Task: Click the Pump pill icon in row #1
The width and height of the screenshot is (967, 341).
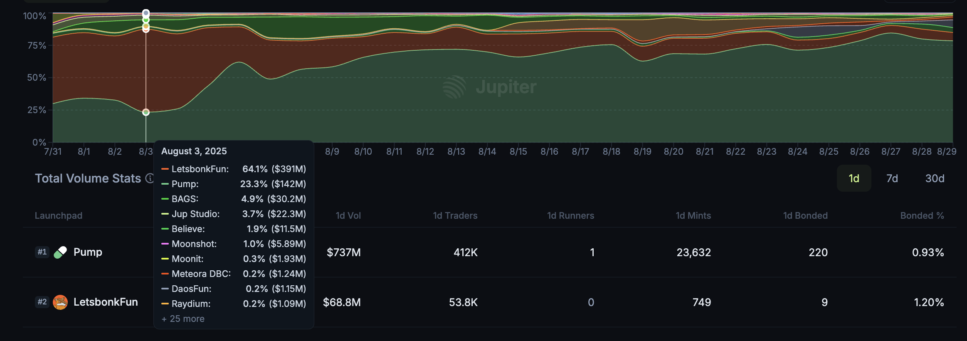Action: tap(60, 252)
